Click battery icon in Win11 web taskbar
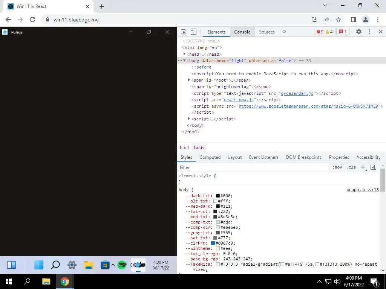The image size is (386, 289). click(x=142, y=265)
